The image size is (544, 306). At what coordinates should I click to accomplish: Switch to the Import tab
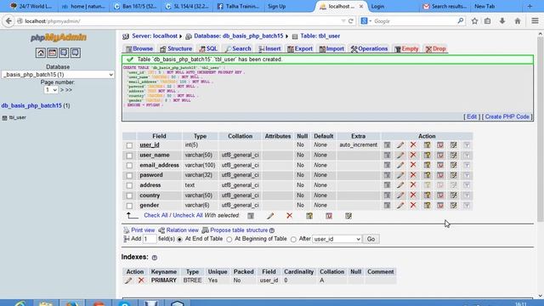tap(331, 49)
